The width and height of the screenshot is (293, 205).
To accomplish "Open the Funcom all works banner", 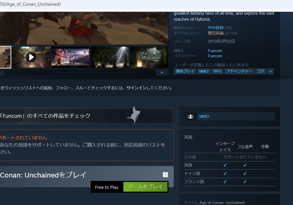I will [x=87, y=116].
